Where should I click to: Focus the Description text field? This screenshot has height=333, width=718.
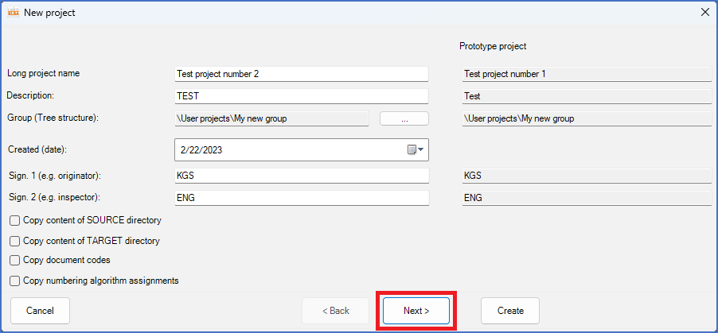301,96
